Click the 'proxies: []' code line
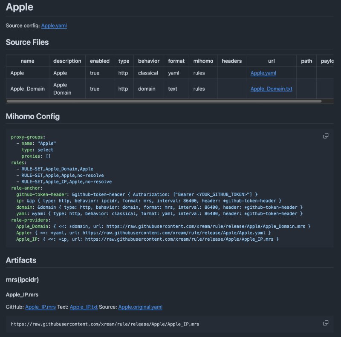The image size is (341, 337). pos(36,156)
